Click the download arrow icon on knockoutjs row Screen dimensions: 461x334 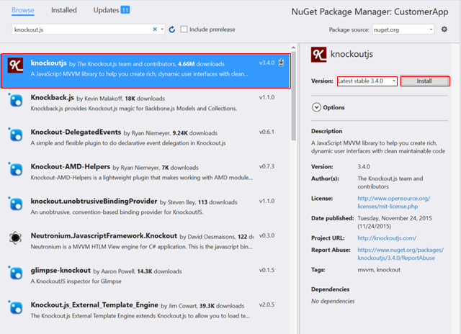click(280, 63)
